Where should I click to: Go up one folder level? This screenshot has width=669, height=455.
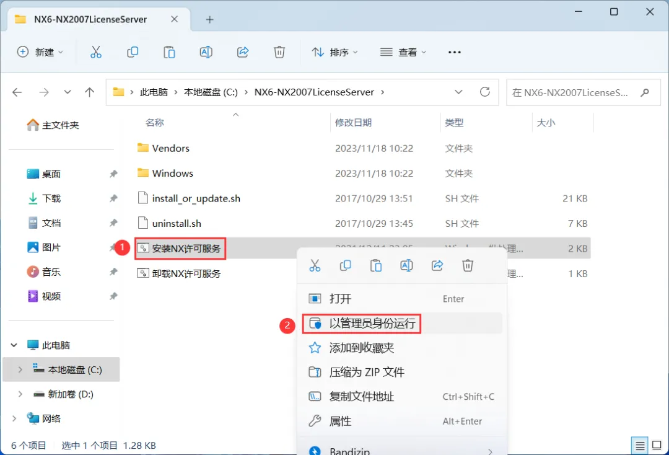90,92
